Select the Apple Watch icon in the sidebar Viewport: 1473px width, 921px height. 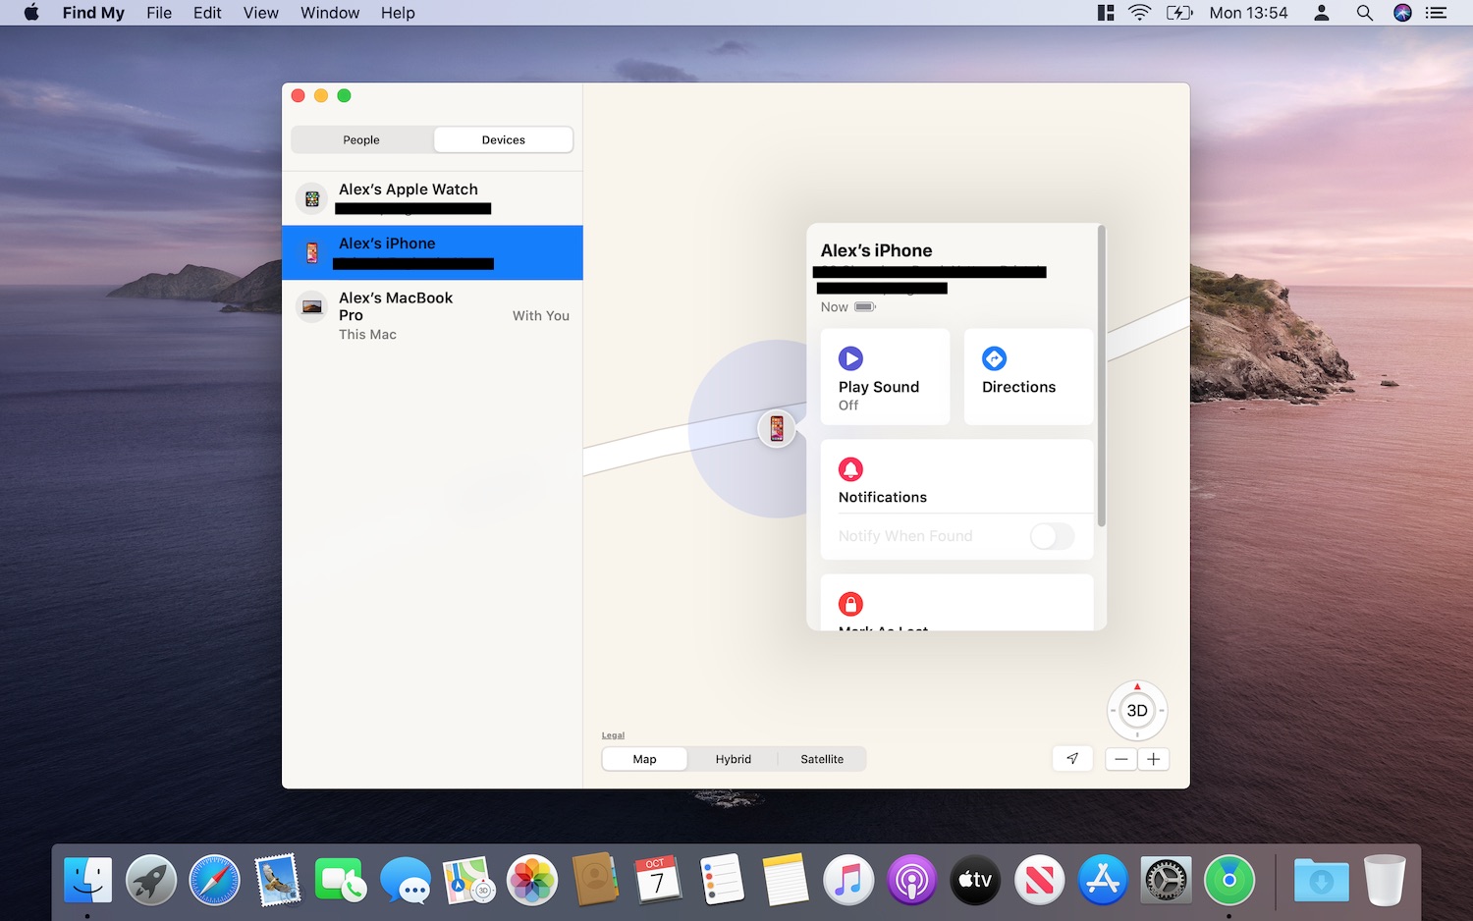tap(311, 198)
